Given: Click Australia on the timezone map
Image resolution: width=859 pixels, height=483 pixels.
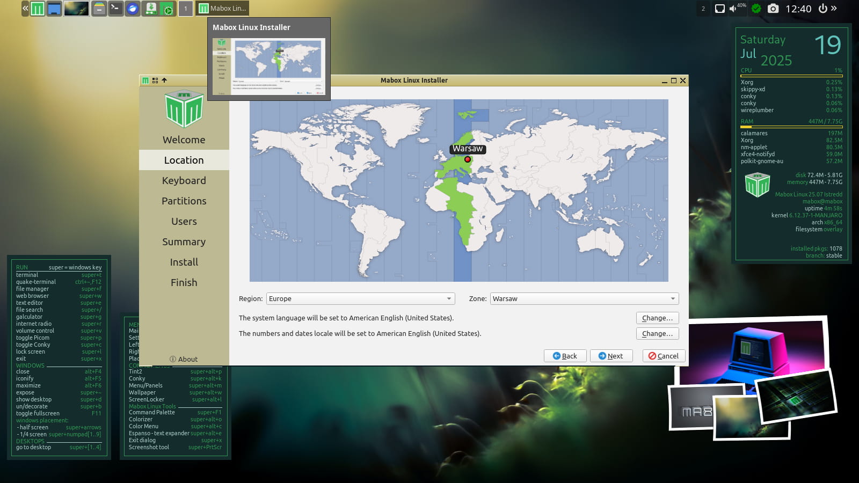Looking at the screenshot, I should click(x=600, y=243).
